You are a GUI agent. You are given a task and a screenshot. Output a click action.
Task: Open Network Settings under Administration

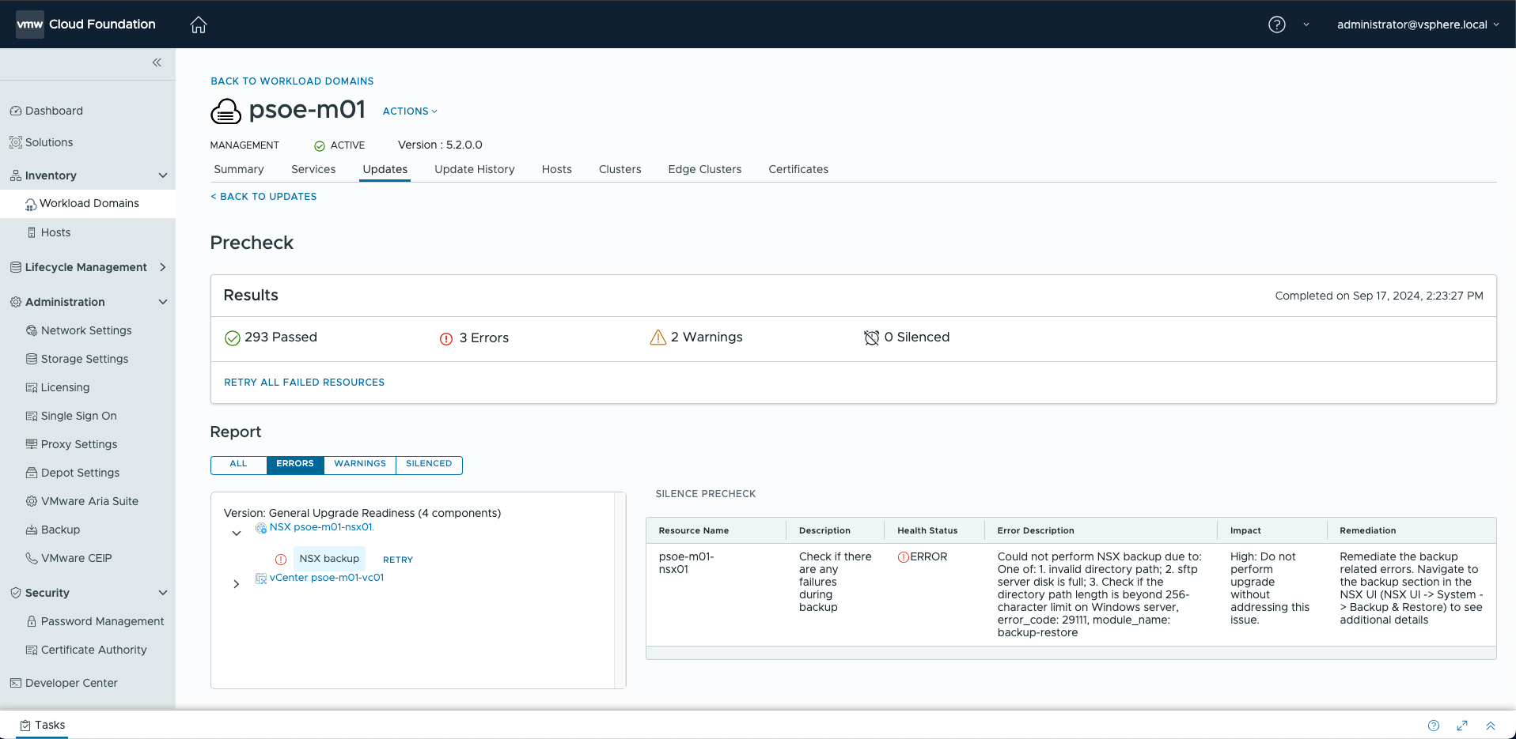point(86,330)
